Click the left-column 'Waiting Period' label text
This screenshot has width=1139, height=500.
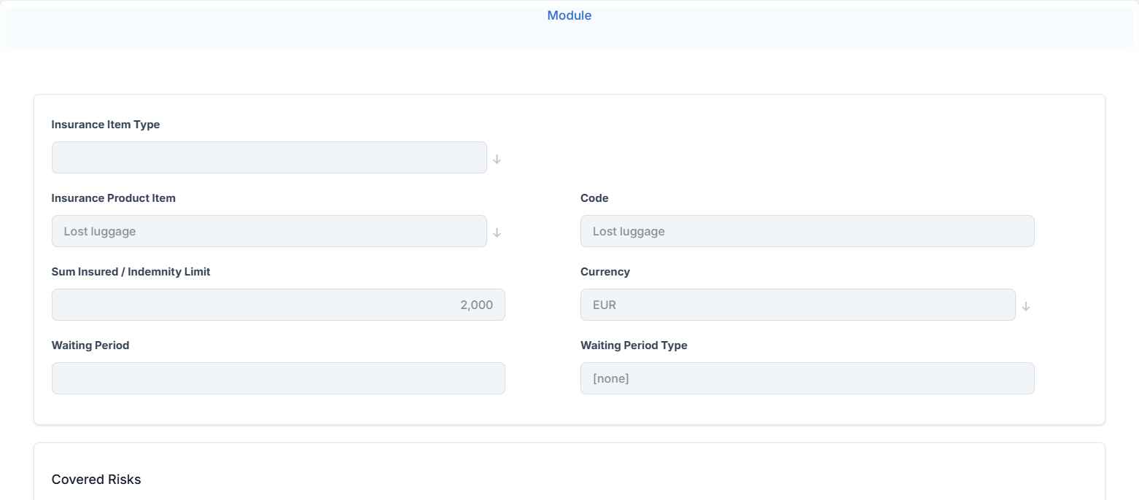[90, 345]
